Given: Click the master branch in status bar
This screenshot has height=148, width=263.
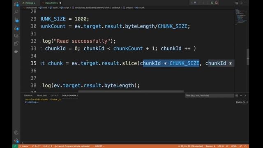Looking at the screenshot, I should pyautogui.click(x=25, y=146).
